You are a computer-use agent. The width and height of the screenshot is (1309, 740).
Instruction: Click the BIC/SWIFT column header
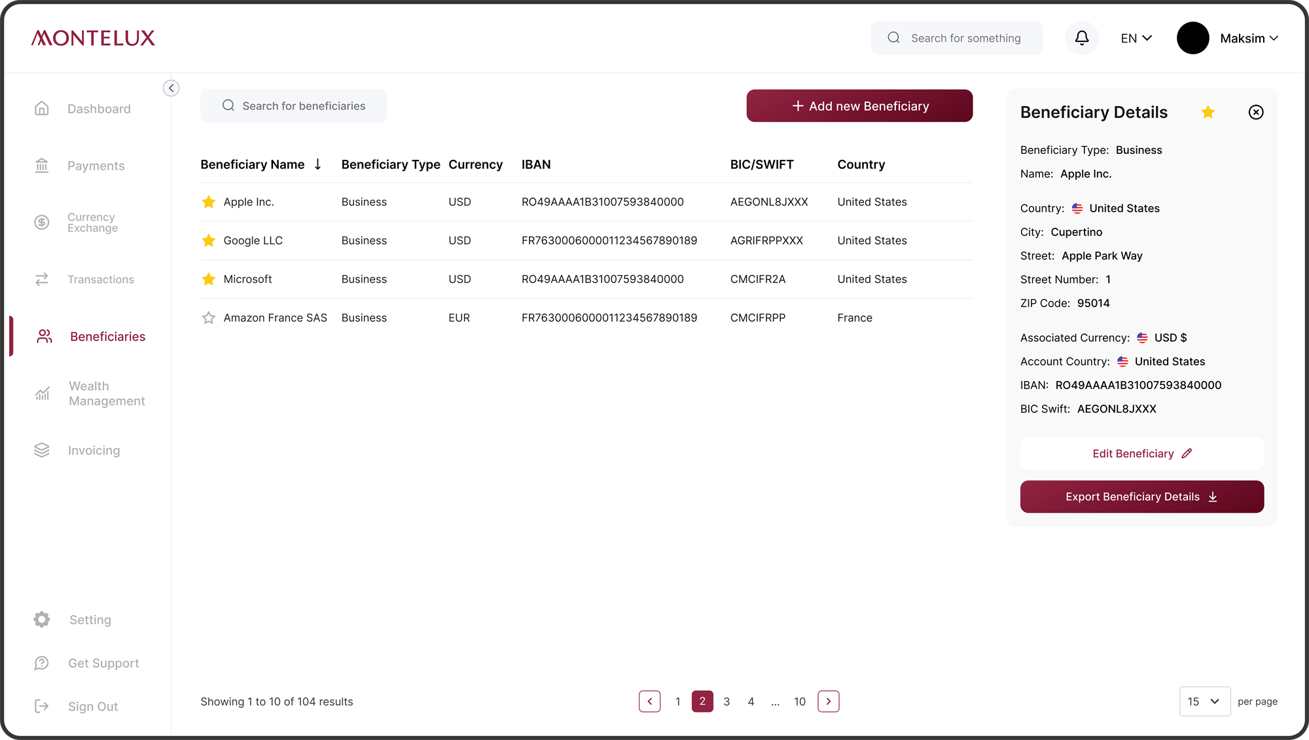(762, 165)
